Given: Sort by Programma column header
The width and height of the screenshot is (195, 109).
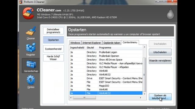Looking at the screenshot, I should click(120, 48).
